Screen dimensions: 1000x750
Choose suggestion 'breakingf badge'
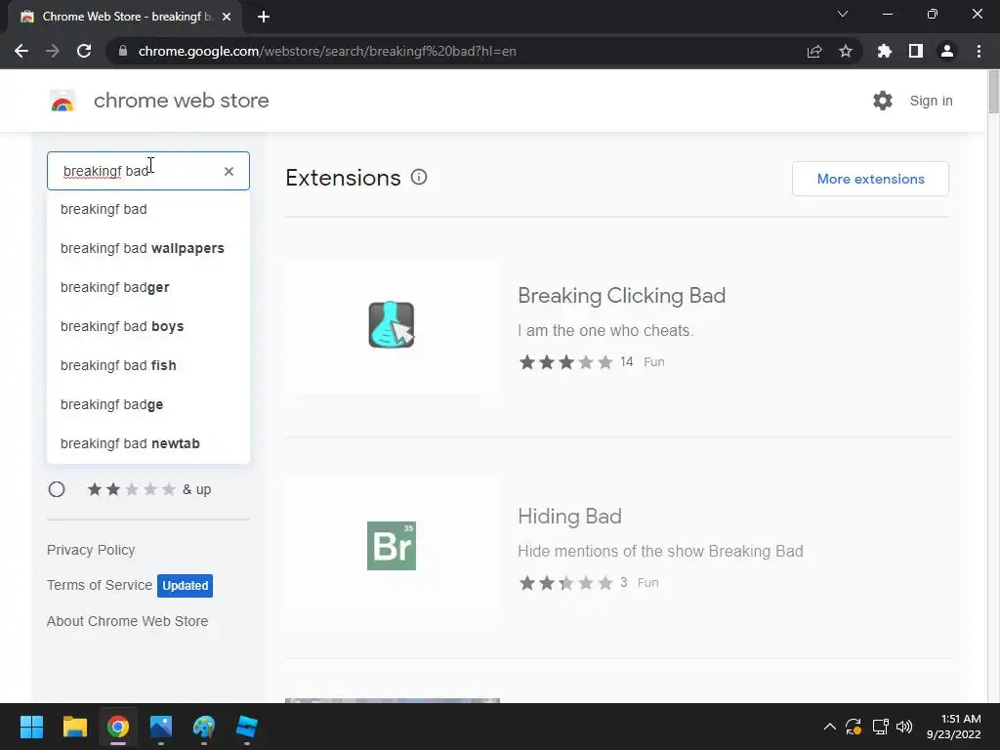pyautogui.click(x=148, y=404)
